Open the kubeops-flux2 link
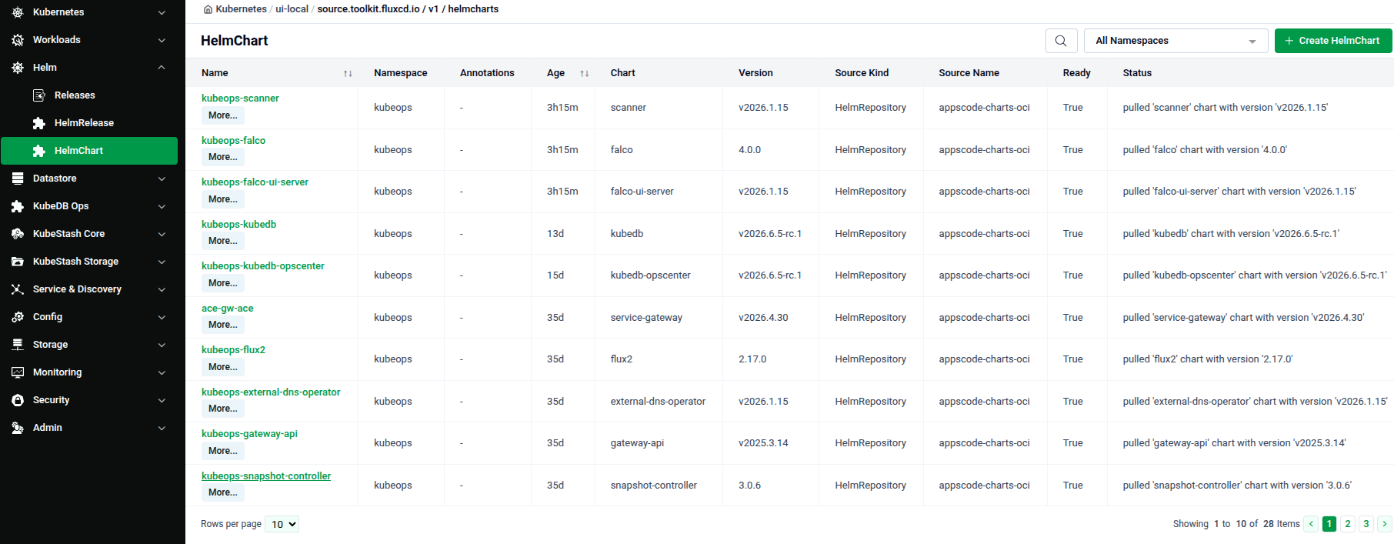This screenshot has height=544, width=1394. (233, 350)
